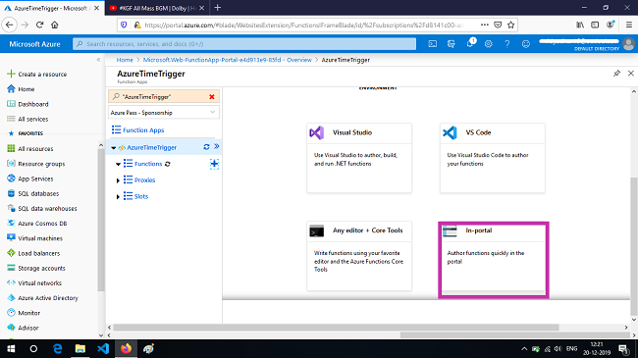Click the blade horizontal scrollbar
The image size is (638, 358).
pyautogui.click(x=336, y=327)
